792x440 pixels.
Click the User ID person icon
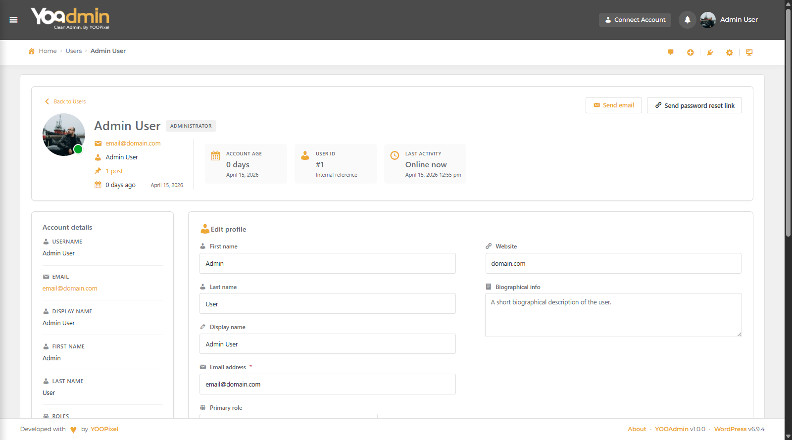coord(305,155)
